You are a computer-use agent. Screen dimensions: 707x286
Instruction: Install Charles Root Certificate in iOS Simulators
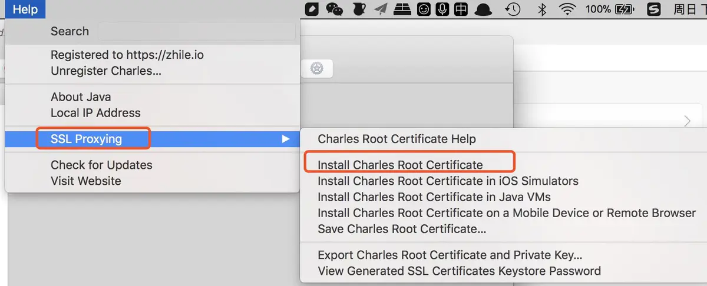tap(448, 181)
